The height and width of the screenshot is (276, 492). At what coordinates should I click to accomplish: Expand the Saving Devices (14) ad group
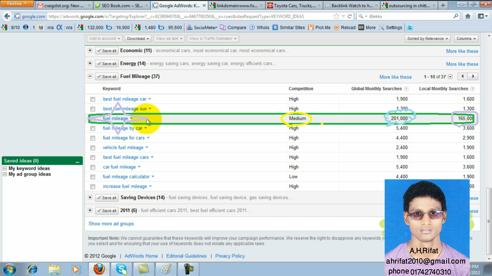point(90,198)
